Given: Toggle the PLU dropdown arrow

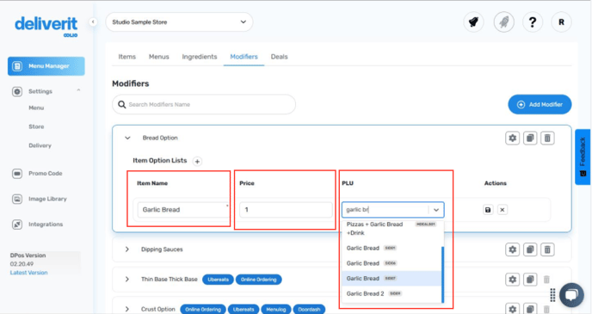Looking at the screenshot, I should [436, 210].
